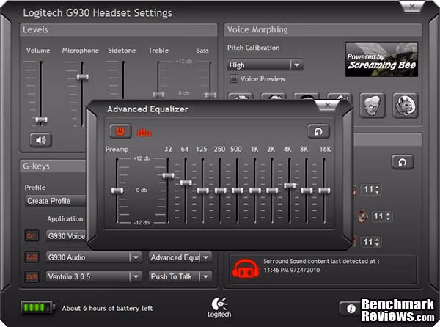Select the squirrel voice morph icon
This screenshot has width=440, height=327.
[405, 105]
